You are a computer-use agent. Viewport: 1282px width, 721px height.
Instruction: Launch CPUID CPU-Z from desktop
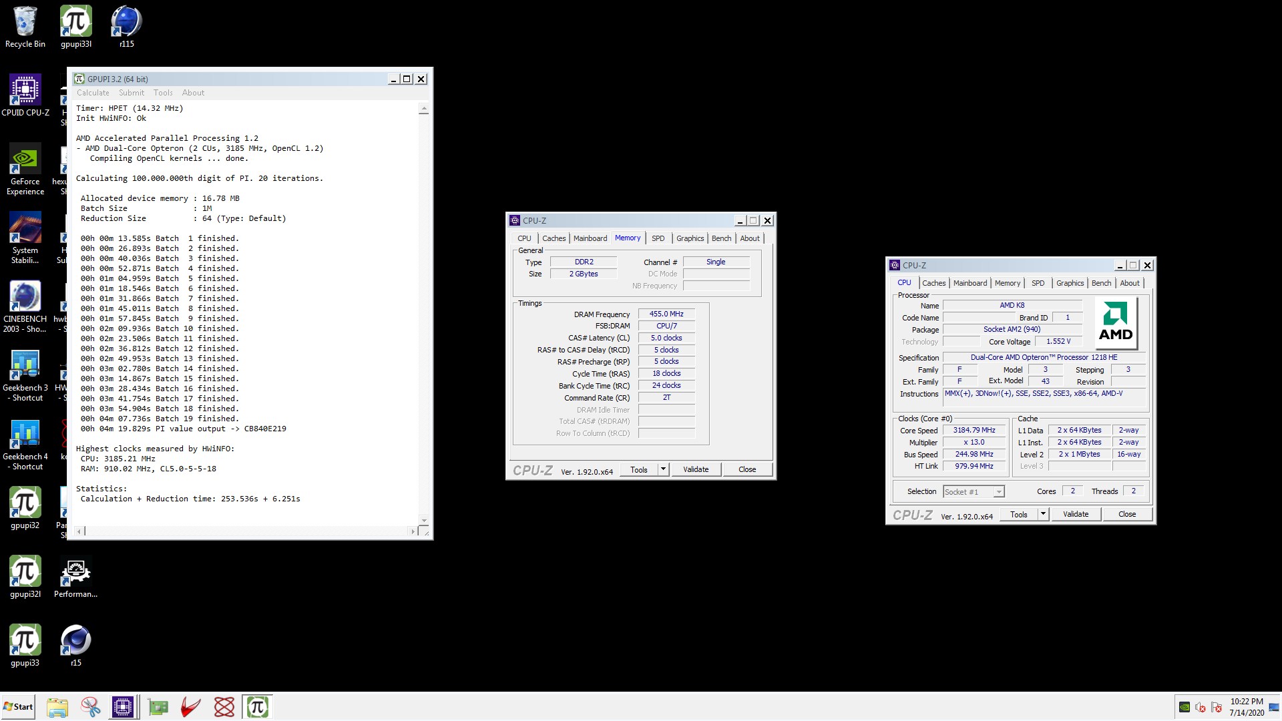25,95
